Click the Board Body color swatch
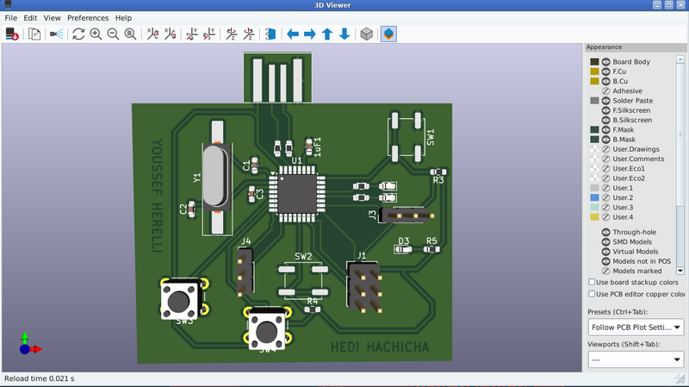Viewport: 689px width, 387px height. click(593, 62)
